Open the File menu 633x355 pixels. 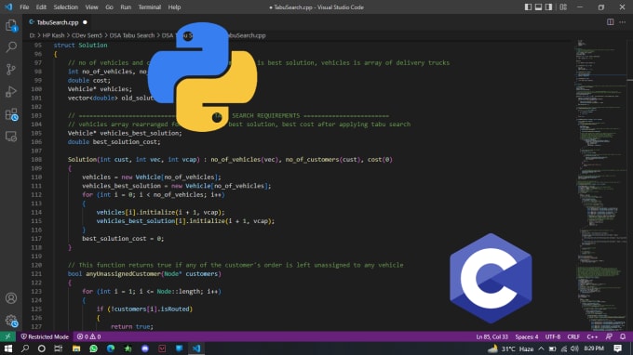(24, 7)
